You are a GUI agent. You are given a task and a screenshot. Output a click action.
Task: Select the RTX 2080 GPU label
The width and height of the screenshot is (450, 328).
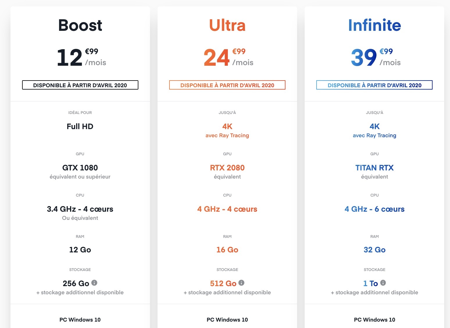click(x=227, y=168)
